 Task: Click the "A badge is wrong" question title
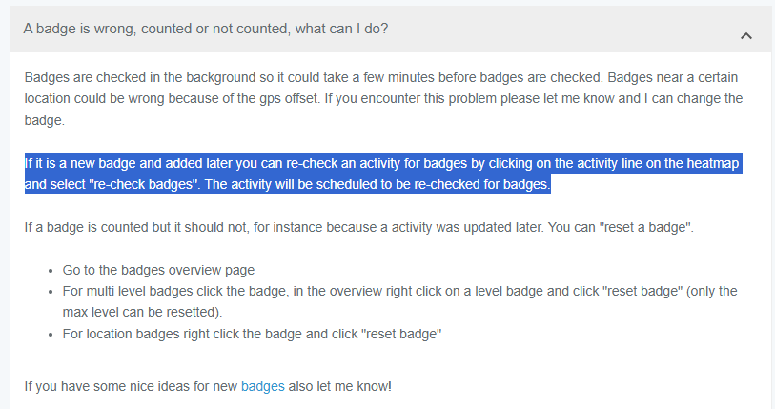coord(205,29)
